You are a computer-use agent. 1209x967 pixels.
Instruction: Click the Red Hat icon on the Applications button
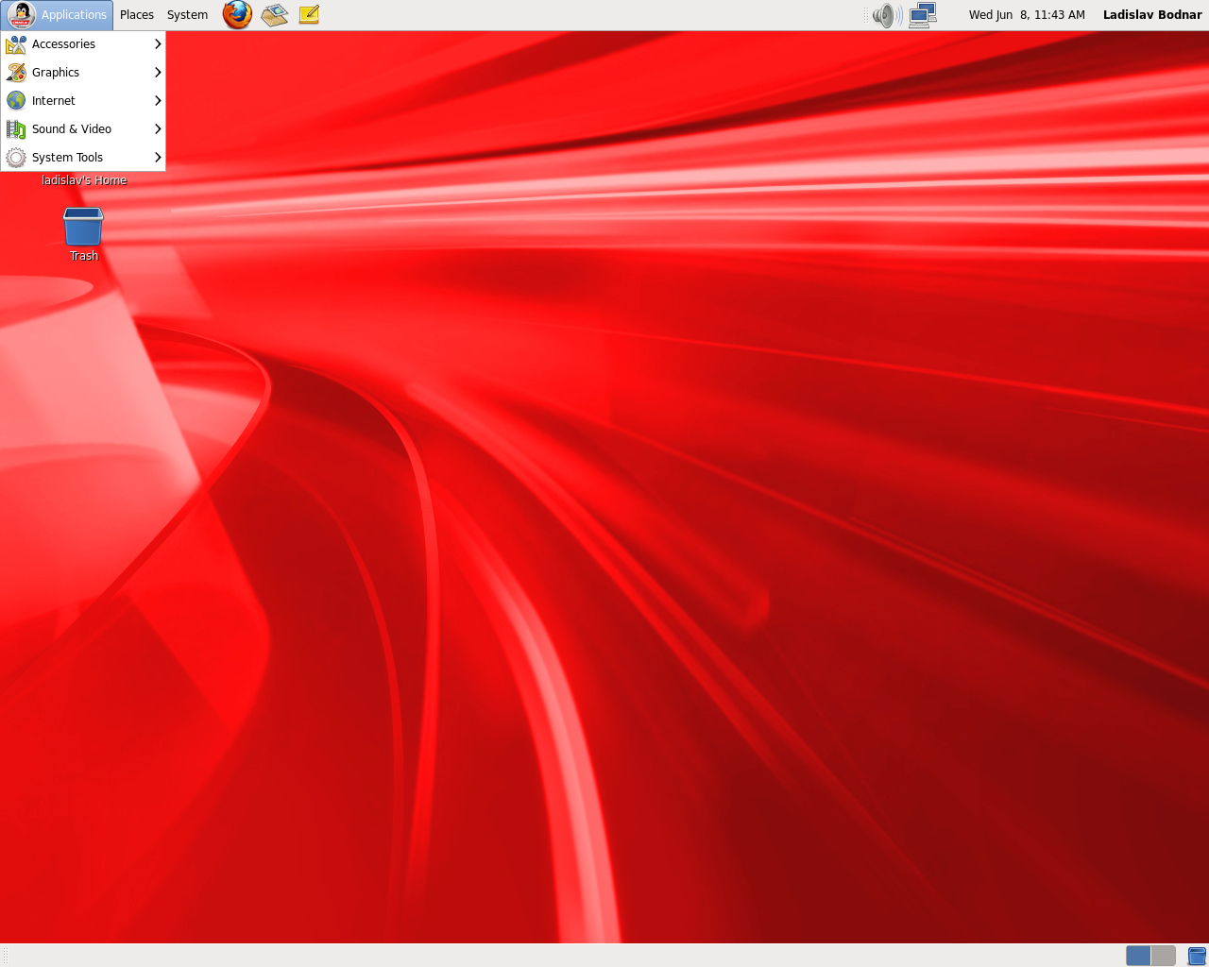(21, 15)
